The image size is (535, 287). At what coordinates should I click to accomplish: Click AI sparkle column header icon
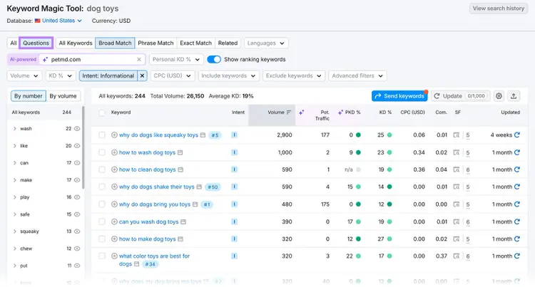tap(301, 113)
